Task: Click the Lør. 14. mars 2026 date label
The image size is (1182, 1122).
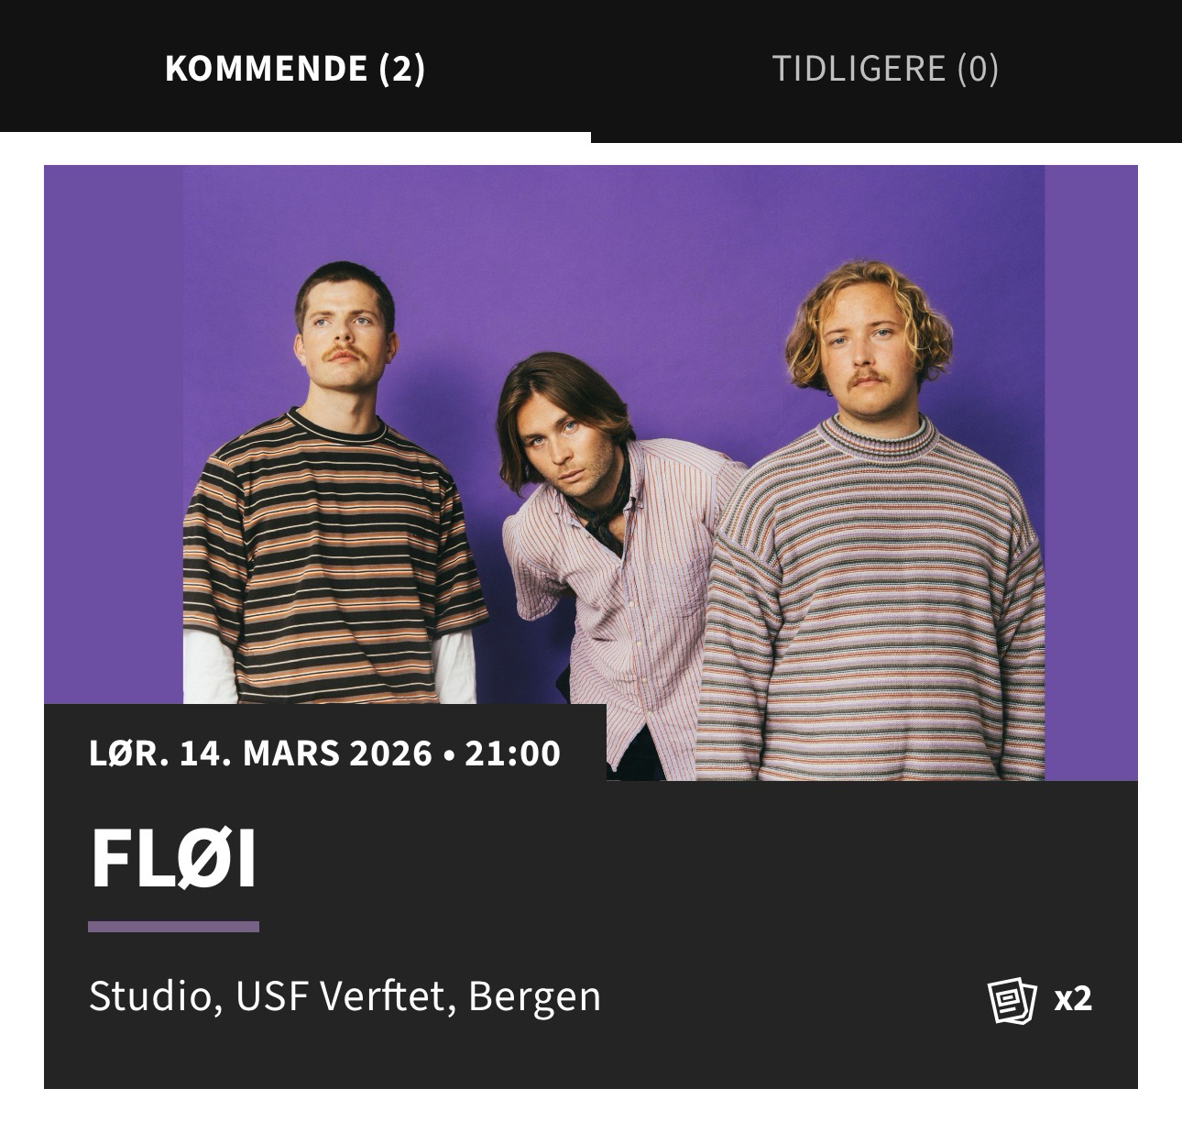Action: pyautogui.click(x=260, y=753)
